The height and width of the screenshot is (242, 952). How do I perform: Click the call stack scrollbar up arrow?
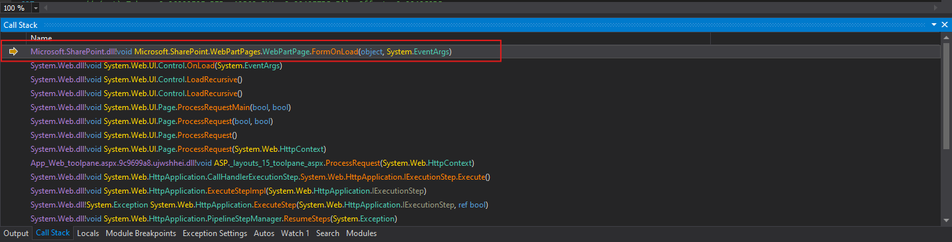point(946,38)
